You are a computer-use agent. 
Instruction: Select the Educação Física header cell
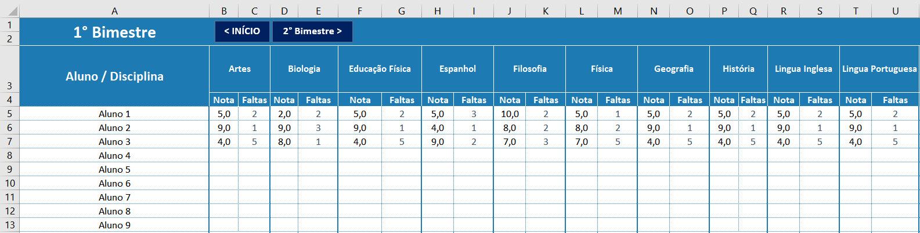380,68
